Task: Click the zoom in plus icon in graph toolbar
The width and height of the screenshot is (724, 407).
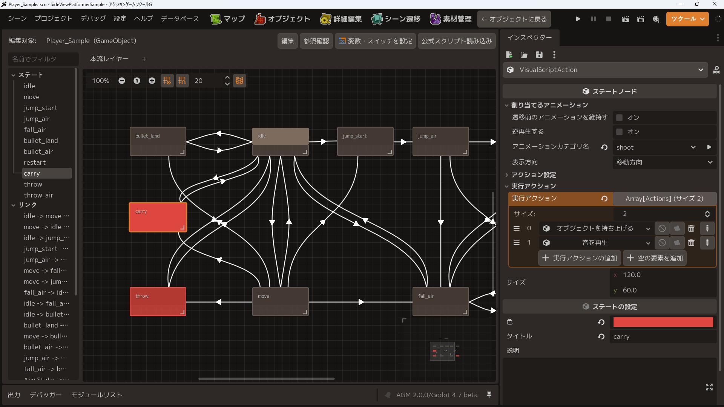Action: point(152,81)
